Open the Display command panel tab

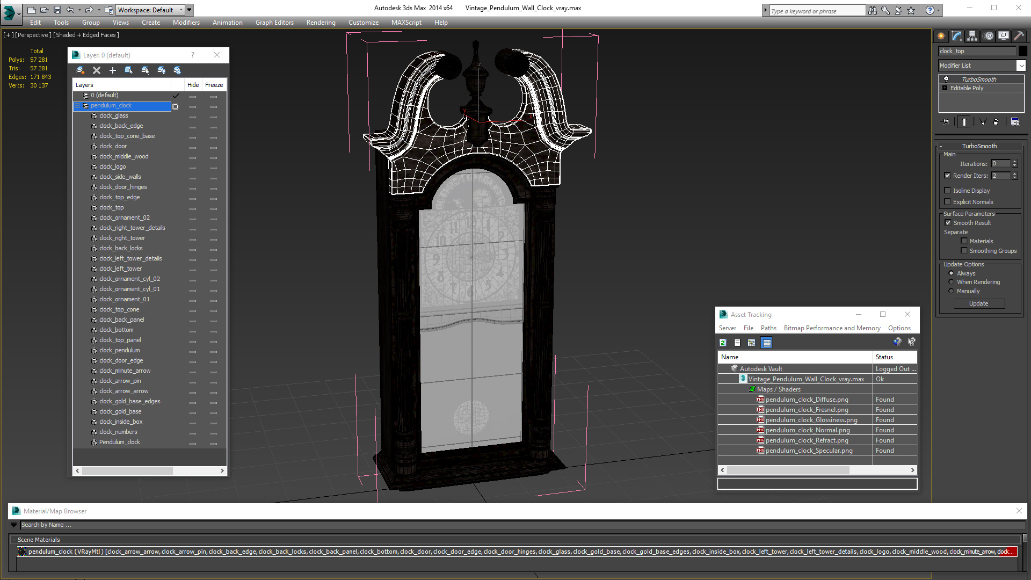pyautogui.click(x=1004, y=36)
